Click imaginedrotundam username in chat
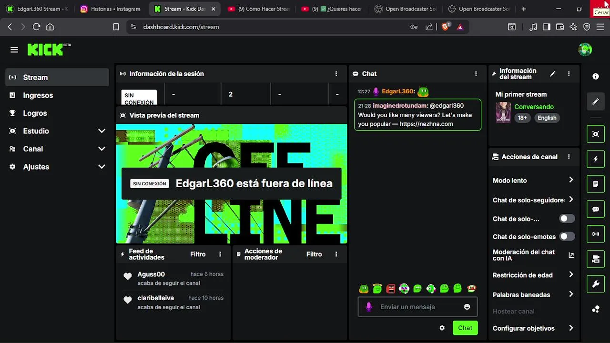610x343 pixels. point(400,105)
